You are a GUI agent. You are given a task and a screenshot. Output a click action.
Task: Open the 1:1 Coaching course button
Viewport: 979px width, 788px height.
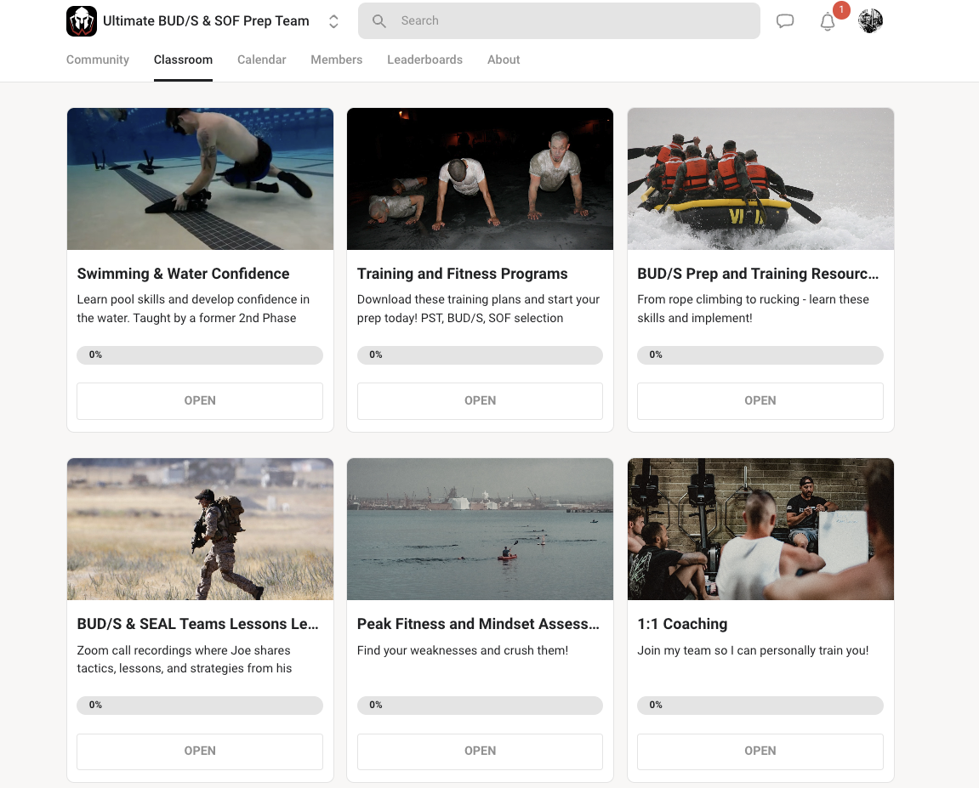coord(760,751)
